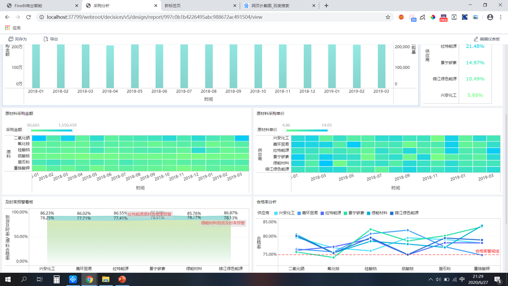Open the Chrome three-dot menu
Viewport: 508px width, 286px height.
(500, 17)
